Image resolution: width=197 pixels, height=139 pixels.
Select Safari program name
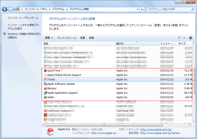[51, 97]
